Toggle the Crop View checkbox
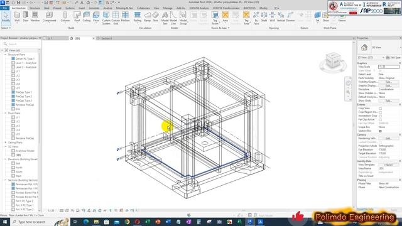 point(380,109)
